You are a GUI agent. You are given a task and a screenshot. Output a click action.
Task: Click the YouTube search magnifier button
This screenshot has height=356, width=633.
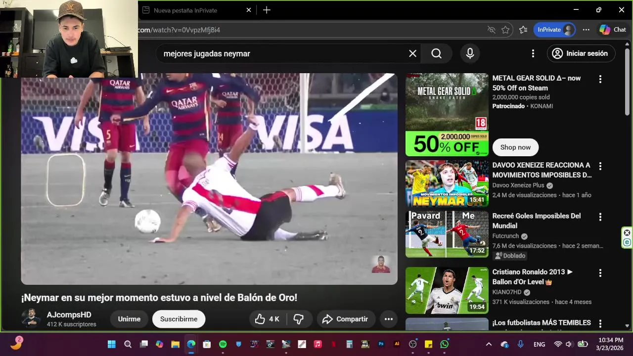pos(436,53)
